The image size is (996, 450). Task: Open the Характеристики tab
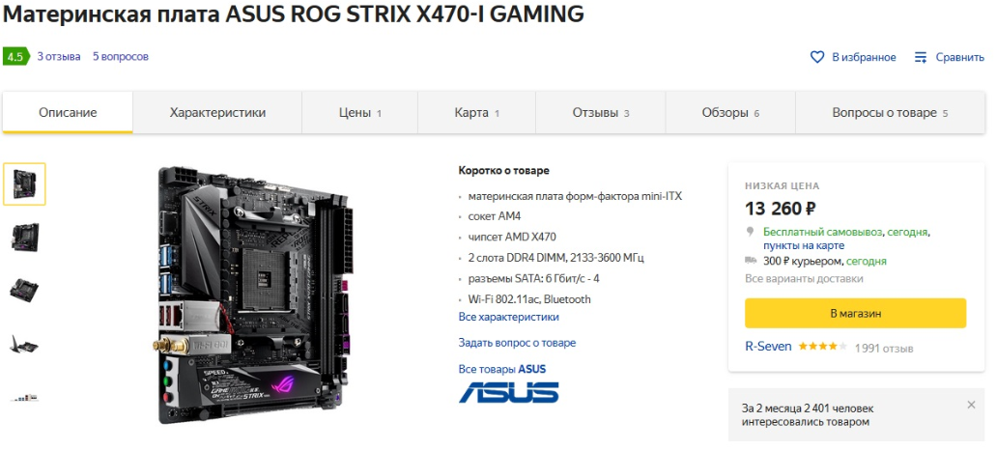pyautogui.click(x=217, y=113)
